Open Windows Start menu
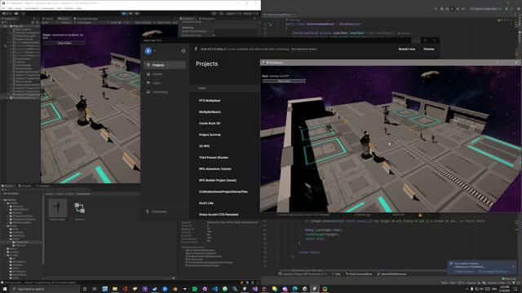 click(x=5, y=289)
